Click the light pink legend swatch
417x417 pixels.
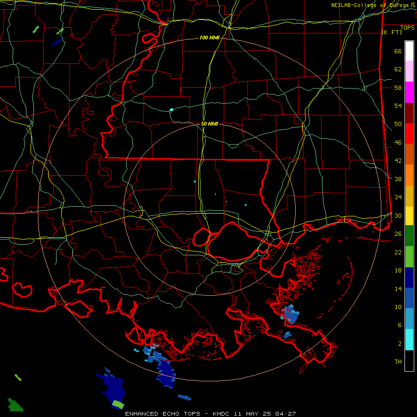click(x=409, y=71)
